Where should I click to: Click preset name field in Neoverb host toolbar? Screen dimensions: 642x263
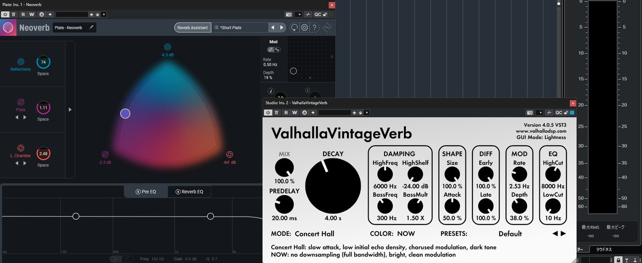72,14
